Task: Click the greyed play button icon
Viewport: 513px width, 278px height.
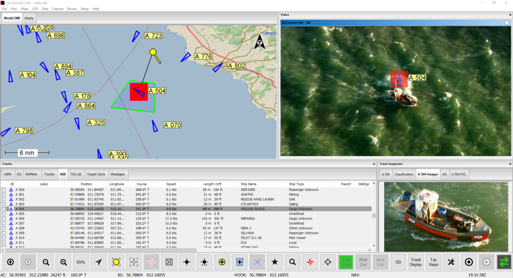Action: pos(486,262)
